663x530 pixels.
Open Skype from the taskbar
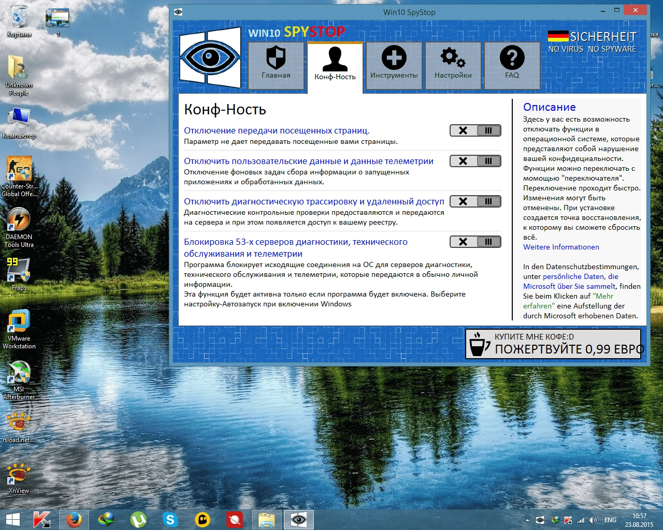[170, 520]
